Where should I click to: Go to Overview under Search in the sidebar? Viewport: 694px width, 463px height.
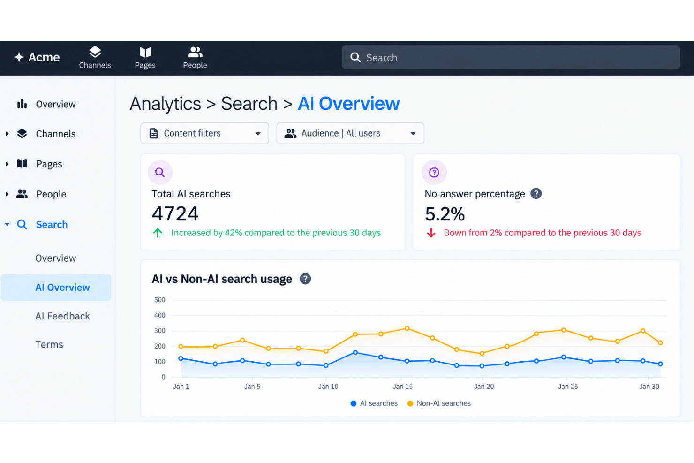coord(55,258)
